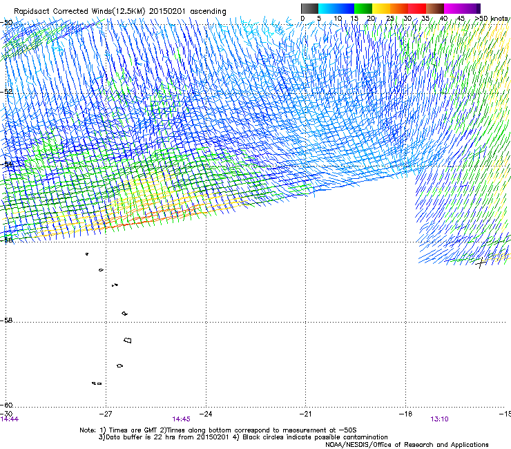Click the 'Black circles indicate possible contamination' note

[x=315, y=437]
